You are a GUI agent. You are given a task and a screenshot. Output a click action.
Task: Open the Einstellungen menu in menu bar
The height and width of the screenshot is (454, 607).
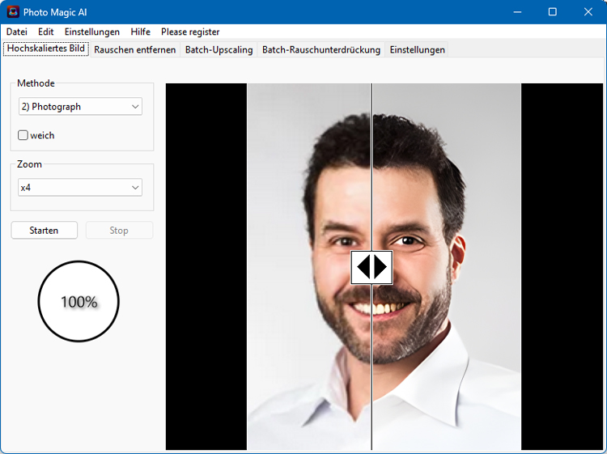pyautogui.click(x=92, y=32)
